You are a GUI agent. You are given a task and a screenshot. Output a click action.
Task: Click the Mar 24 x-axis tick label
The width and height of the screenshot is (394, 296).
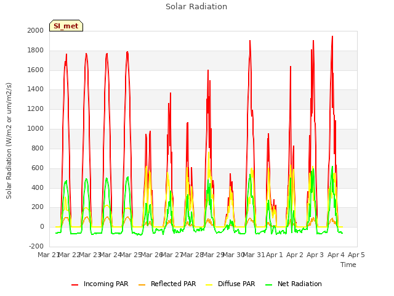[111, 255]
